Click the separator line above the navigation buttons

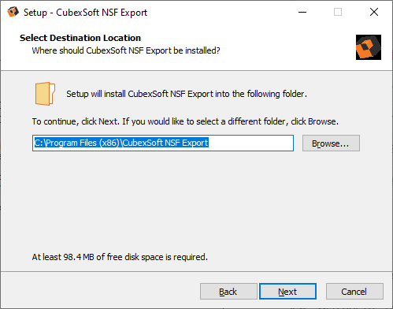pyautogui.click(x=196, y=271)
